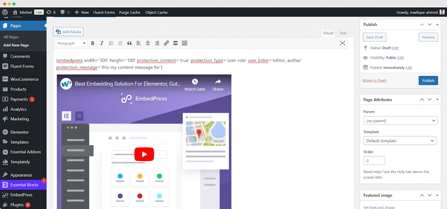Insert or edit link
447x209 pixels.
point(166,43)
